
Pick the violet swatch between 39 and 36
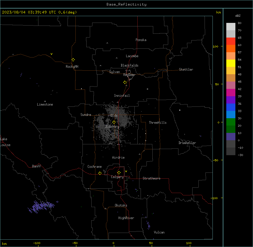pyautogui.click(x=231, y=100)
